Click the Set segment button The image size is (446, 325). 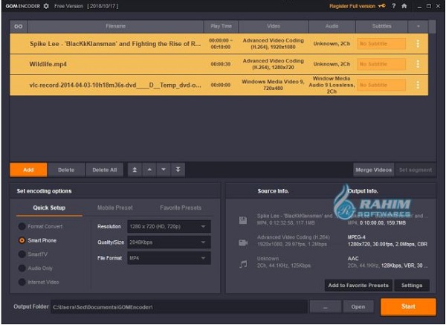coord(416,170)
